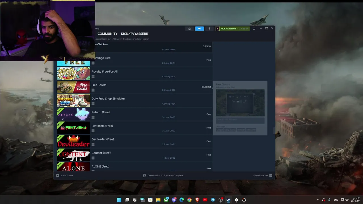Select the Devileader (Free) title text

pos(103,139)
